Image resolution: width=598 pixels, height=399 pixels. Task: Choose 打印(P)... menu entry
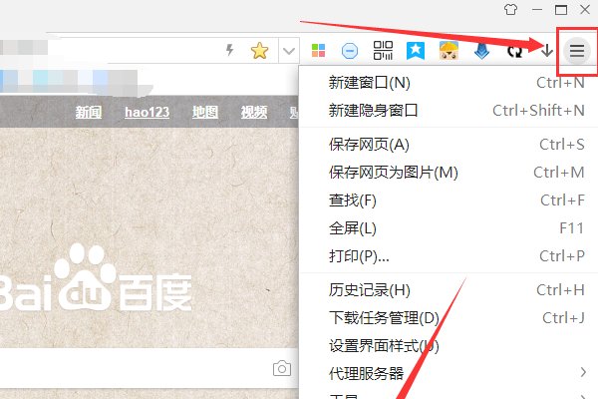click(448, 256)
